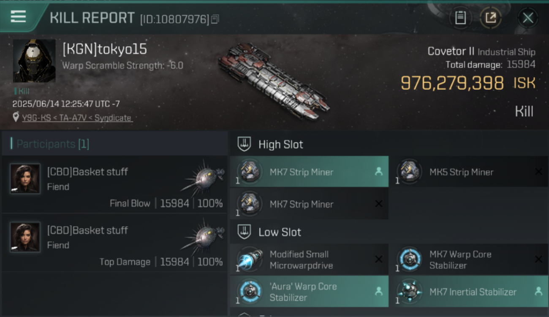
Task: Click the Y9G-KS location pin icon
Action: (16, 118)
